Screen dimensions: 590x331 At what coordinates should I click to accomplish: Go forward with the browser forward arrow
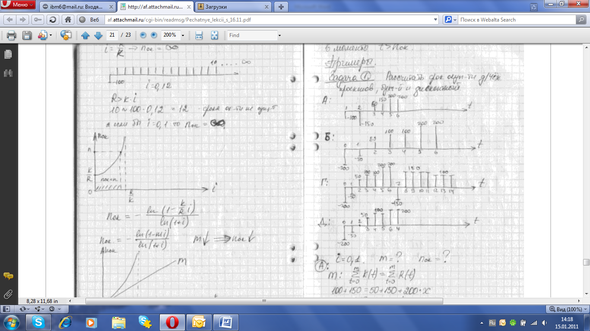point(23,20)
